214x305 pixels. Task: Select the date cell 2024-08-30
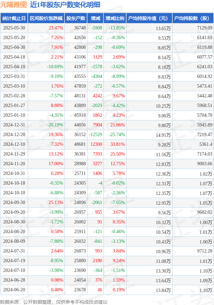pyautogui.click(x=14, y=222)
